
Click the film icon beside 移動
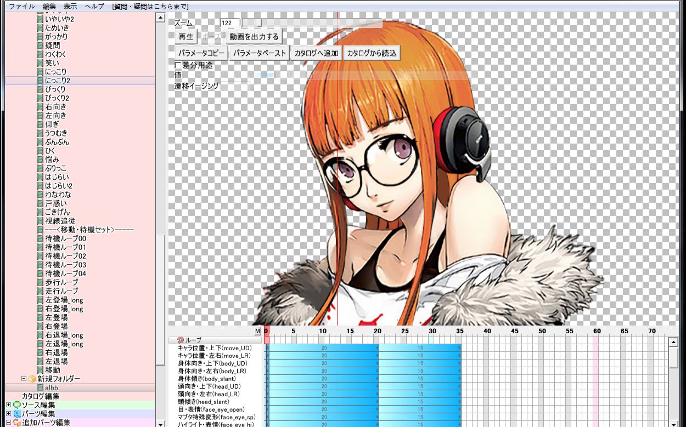[x=40, y=370]
